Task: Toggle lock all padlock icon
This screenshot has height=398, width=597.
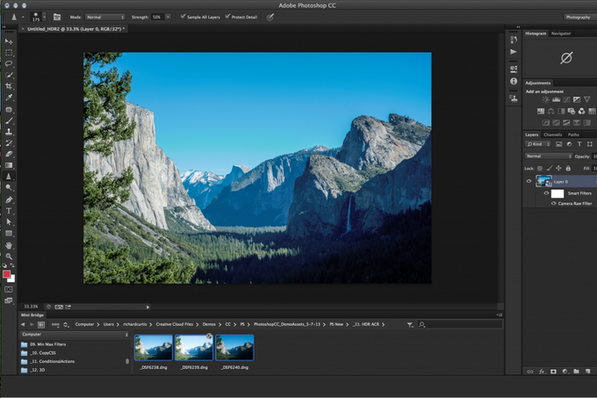Action: [x=568, y=168]
